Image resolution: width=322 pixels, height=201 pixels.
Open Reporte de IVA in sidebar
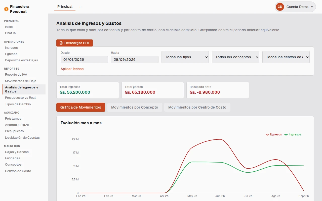16,75
